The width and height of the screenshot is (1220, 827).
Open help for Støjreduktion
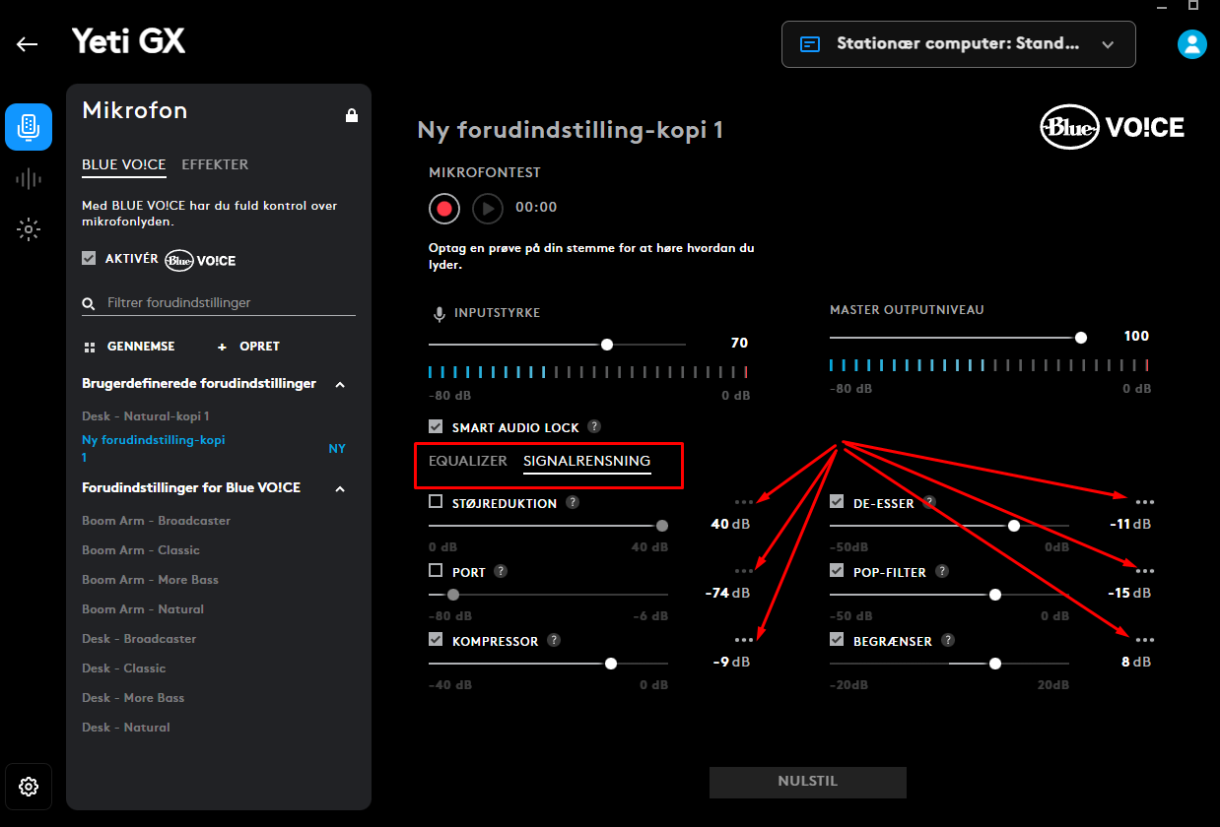(573, 502)
